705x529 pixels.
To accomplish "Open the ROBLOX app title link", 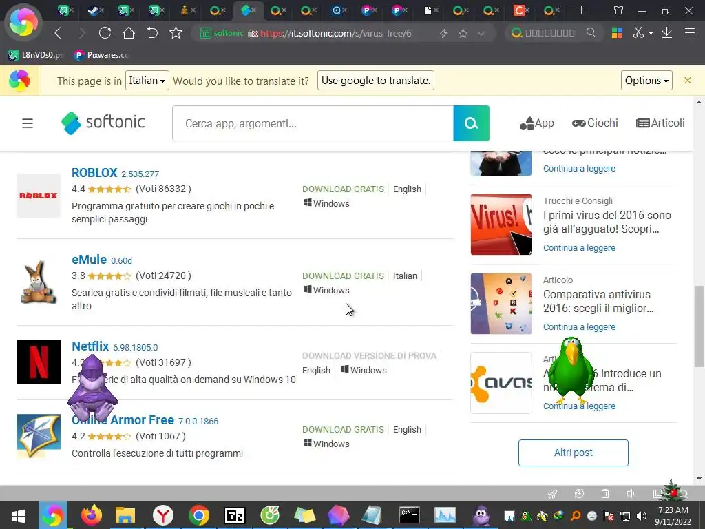I will coord(94,173).
